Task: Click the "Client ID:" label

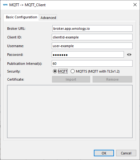Action: pyautogui.click(x=14, y=37)
